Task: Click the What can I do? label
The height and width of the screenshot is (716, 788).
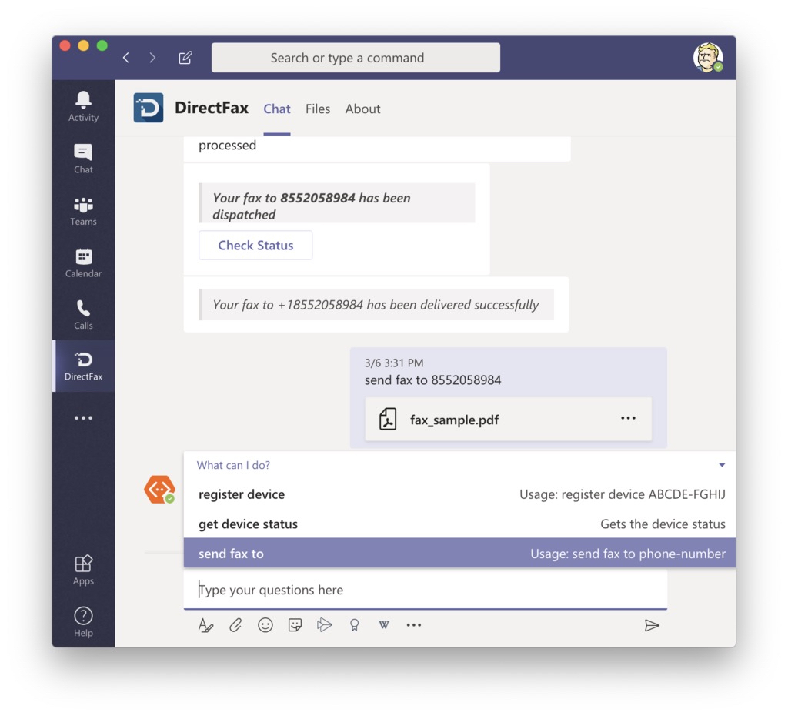Action: (x=233, y=465)
